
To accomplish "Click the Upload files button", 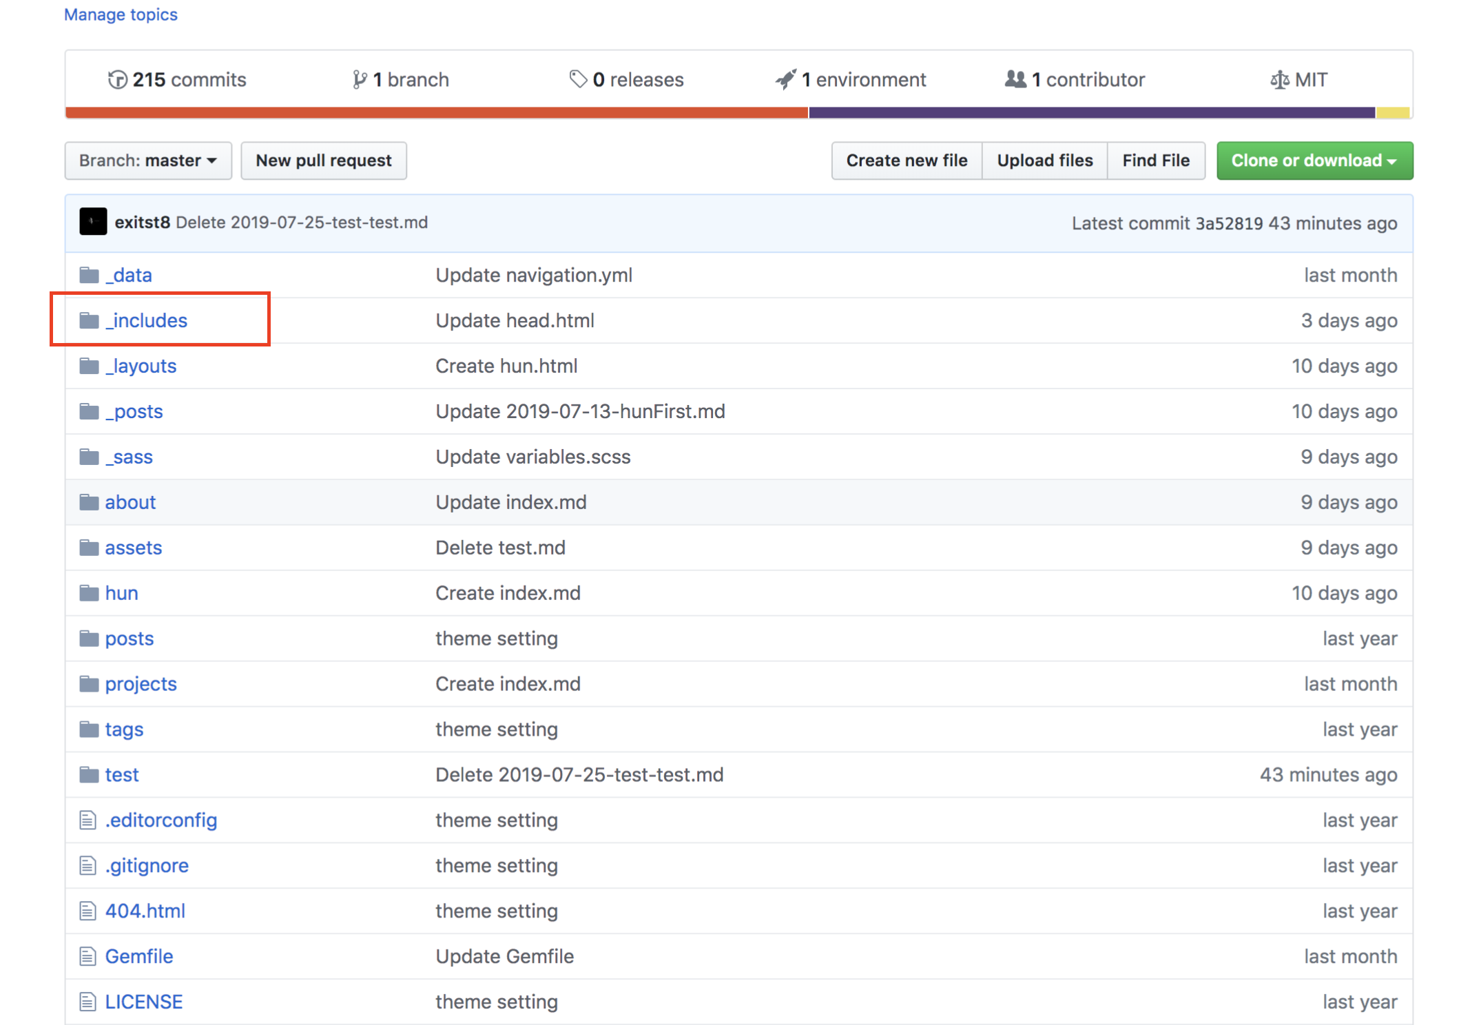I will click(x=1044, y=161).
